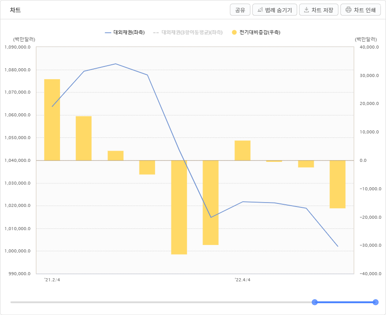Click the download icon in 차트 저장
The image size is (386, 315).
click(x=306, y=10)
